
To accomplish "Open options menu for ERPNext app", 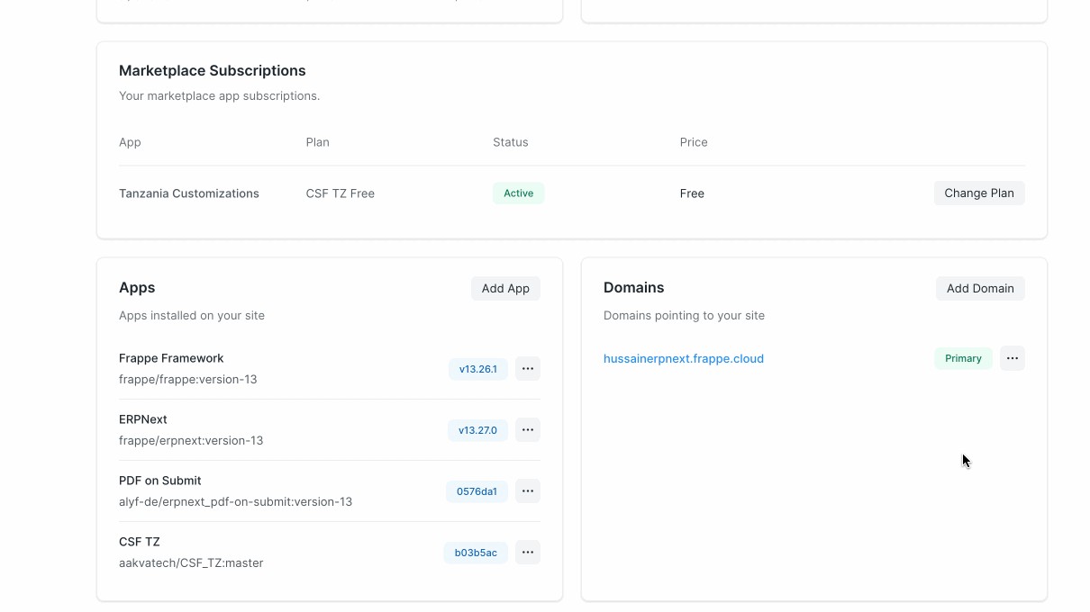I will pyautogui.click(x=528, y=430).
